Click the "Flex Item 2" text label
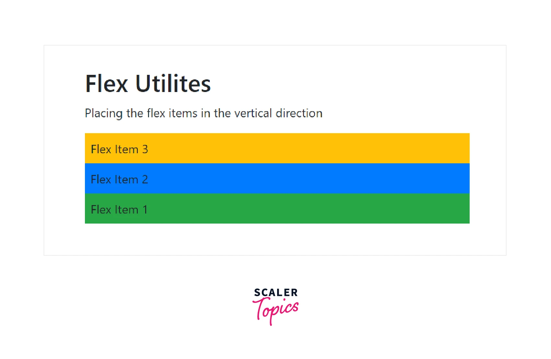The width and height of the screenshot is (551, 359). click(119, 179)
